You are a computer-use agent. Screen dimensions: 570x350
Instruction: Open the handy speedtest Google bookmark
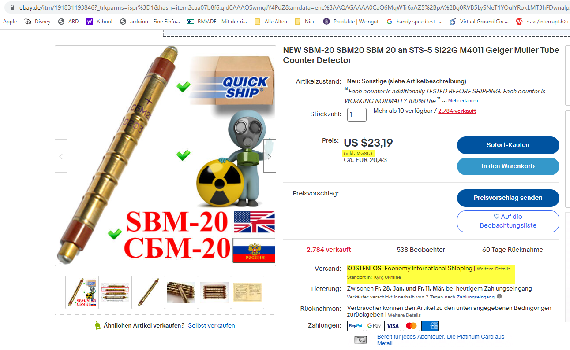(414, 21)
